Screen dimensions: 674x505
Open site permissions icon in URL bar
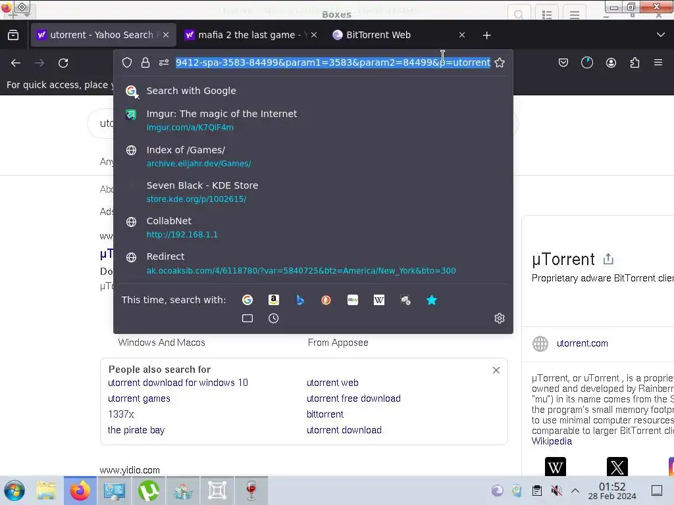164,62
